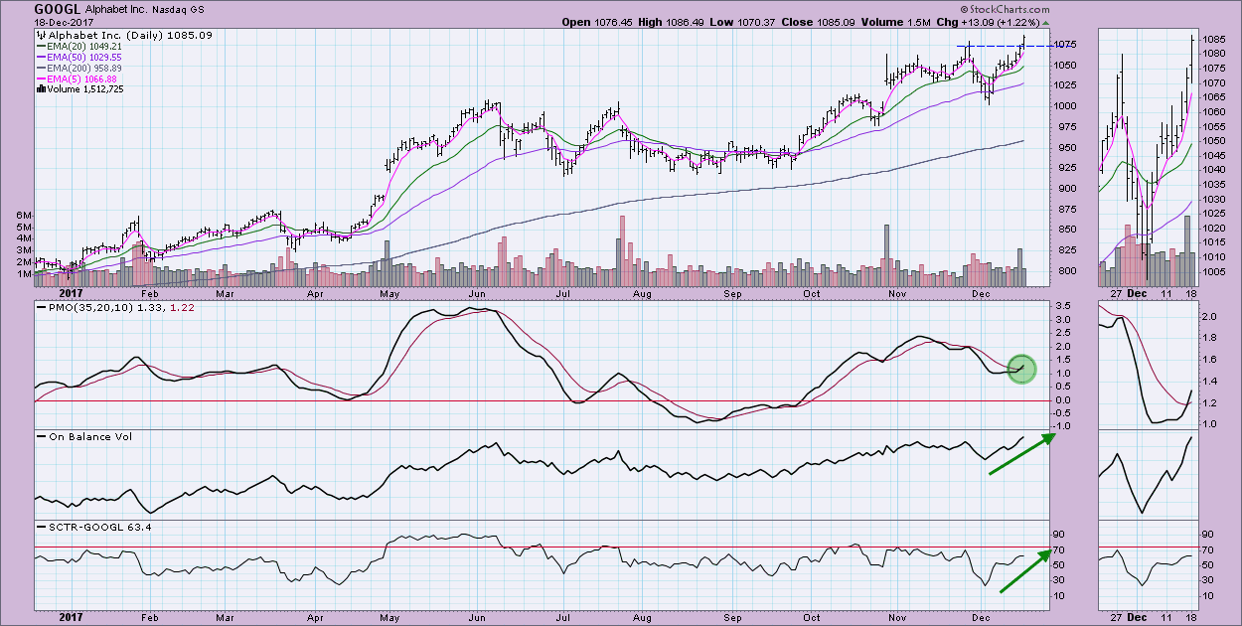Click the latest price bar in zoom panel
Image resolution: width=1242 pixels, height=626 pixels.
(x=1192, y=58)
